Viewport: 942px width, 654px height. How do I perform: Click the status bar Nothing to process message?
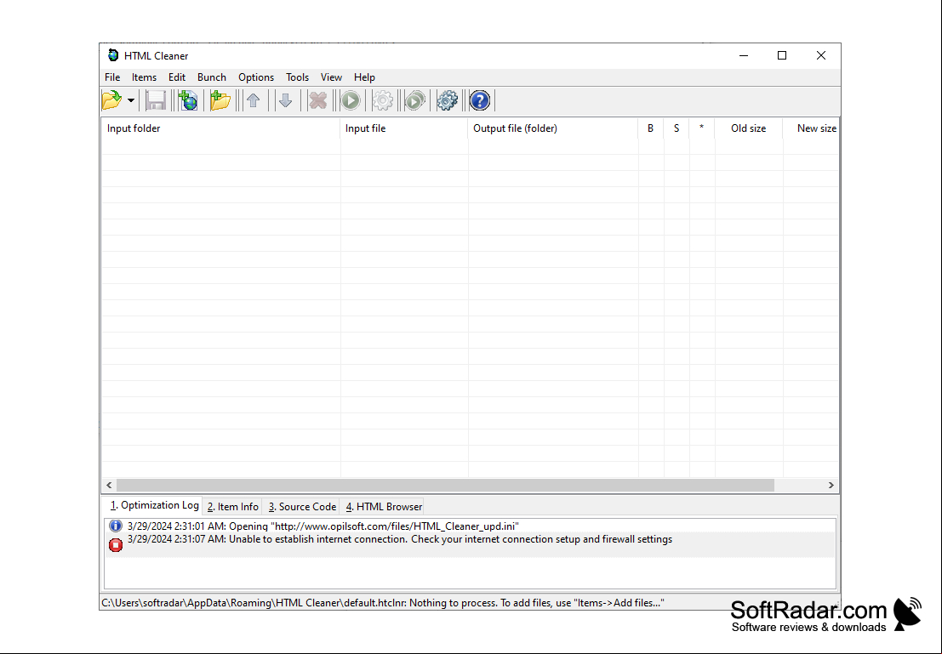click(x=382, y=603)
